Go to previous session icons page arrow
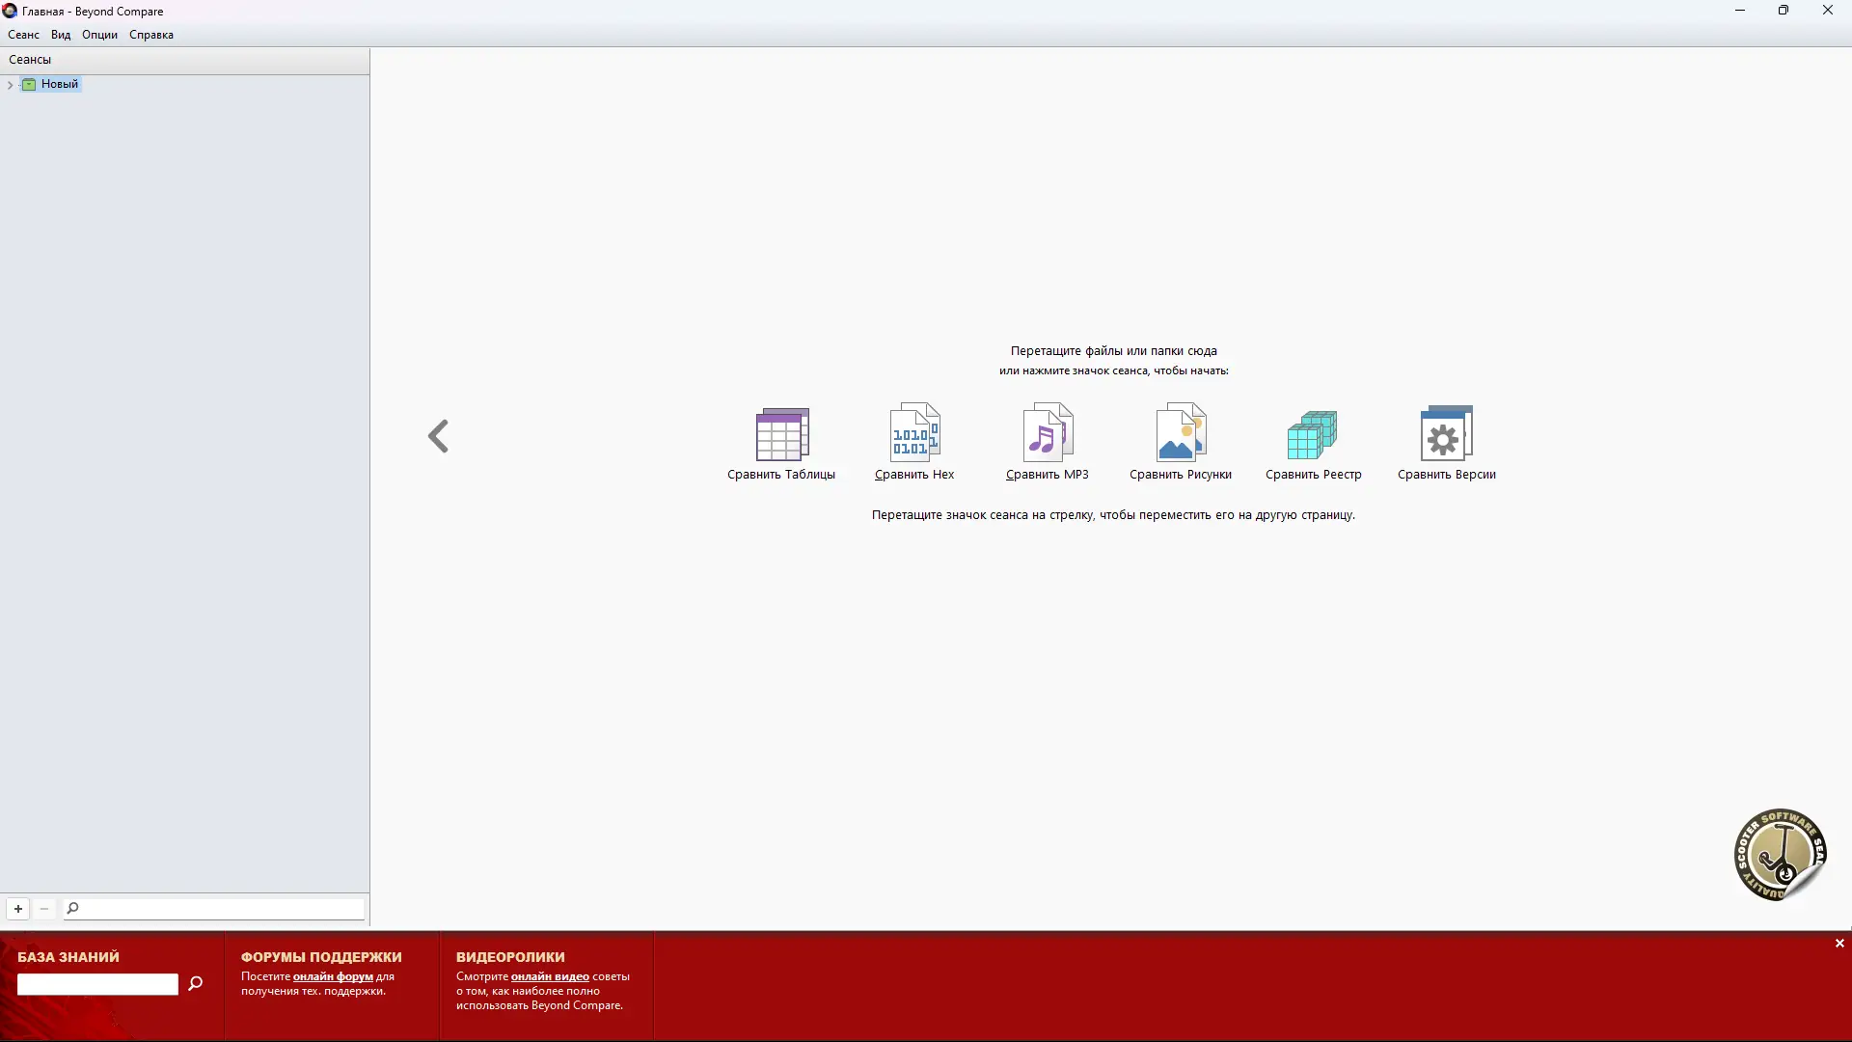Screen dimensions: 1852x1042 [x=439, y=436]
